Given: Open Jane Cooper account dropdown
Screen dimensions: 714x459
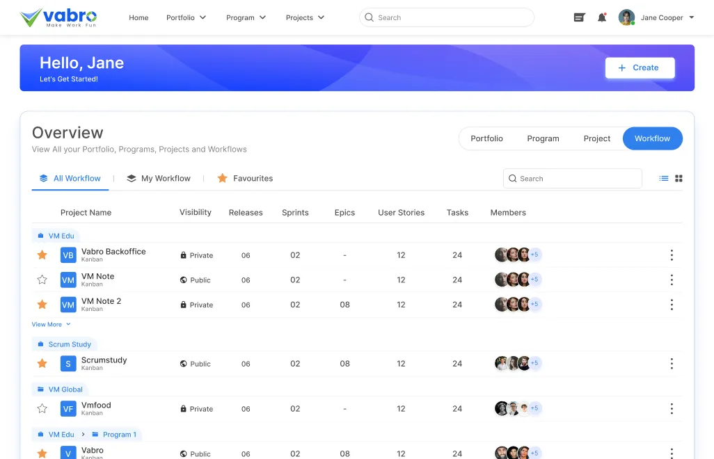Looking at the screenshot, I should pos(657,17).
